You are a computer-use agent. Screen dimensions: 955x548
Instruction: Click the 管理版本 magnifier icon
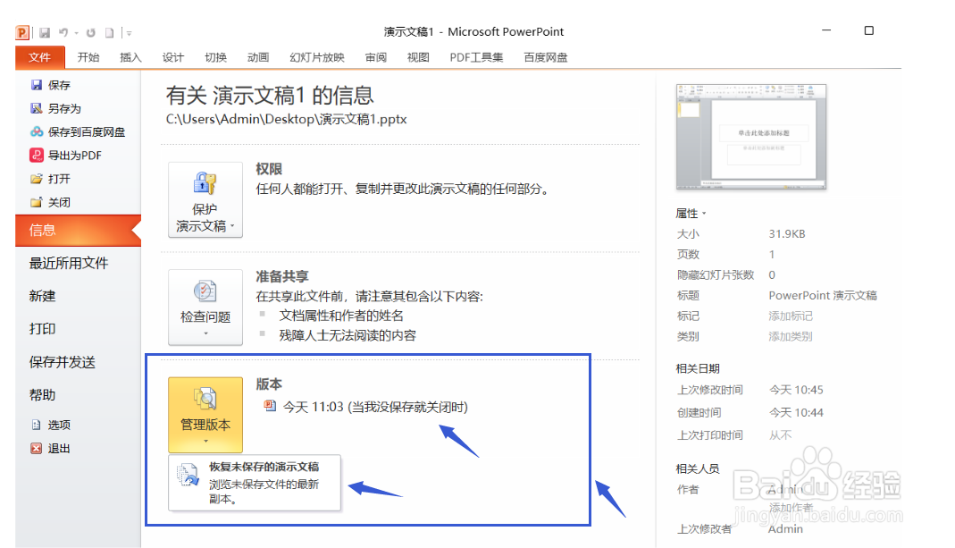coord(205,399)
